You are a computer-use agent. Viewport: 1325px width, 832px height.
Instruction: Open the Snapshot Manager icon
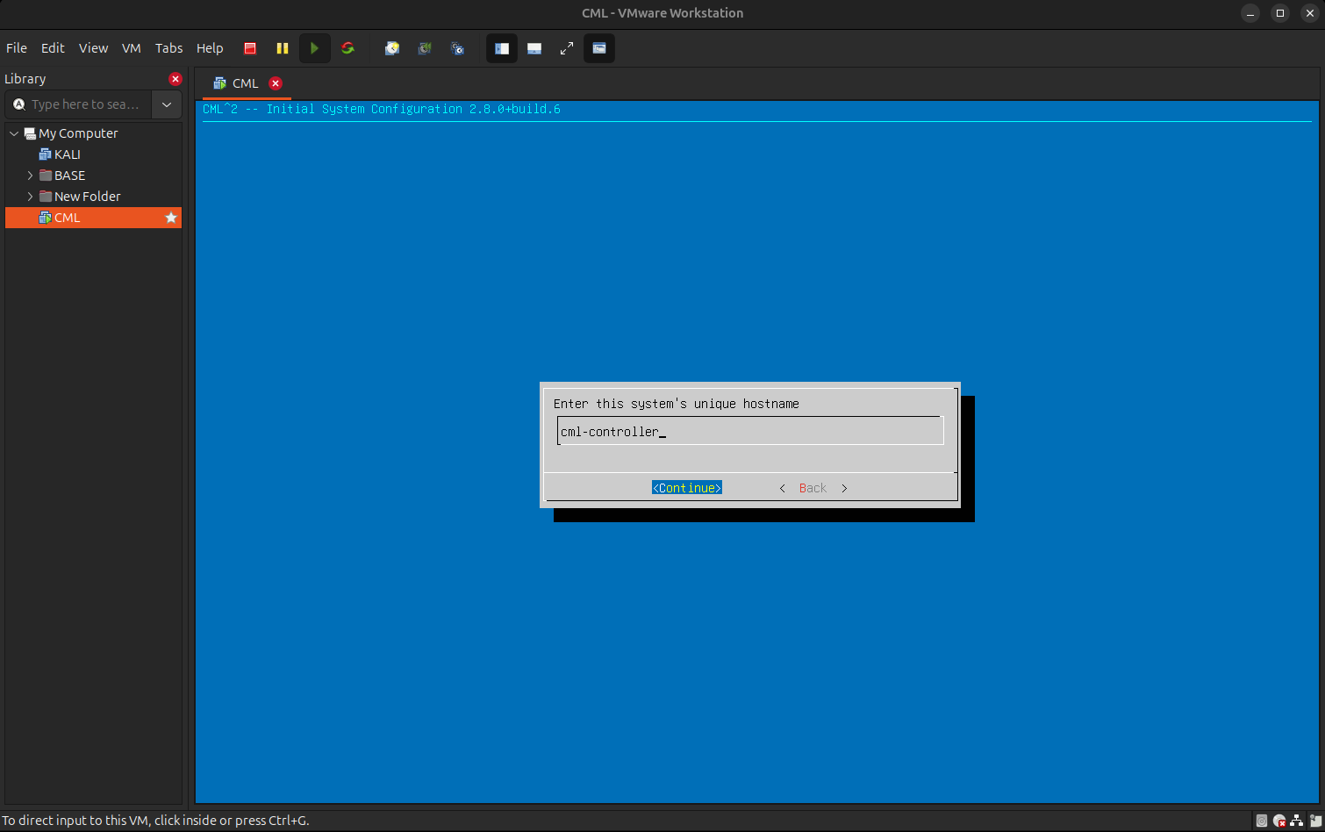tap(457, 48)
